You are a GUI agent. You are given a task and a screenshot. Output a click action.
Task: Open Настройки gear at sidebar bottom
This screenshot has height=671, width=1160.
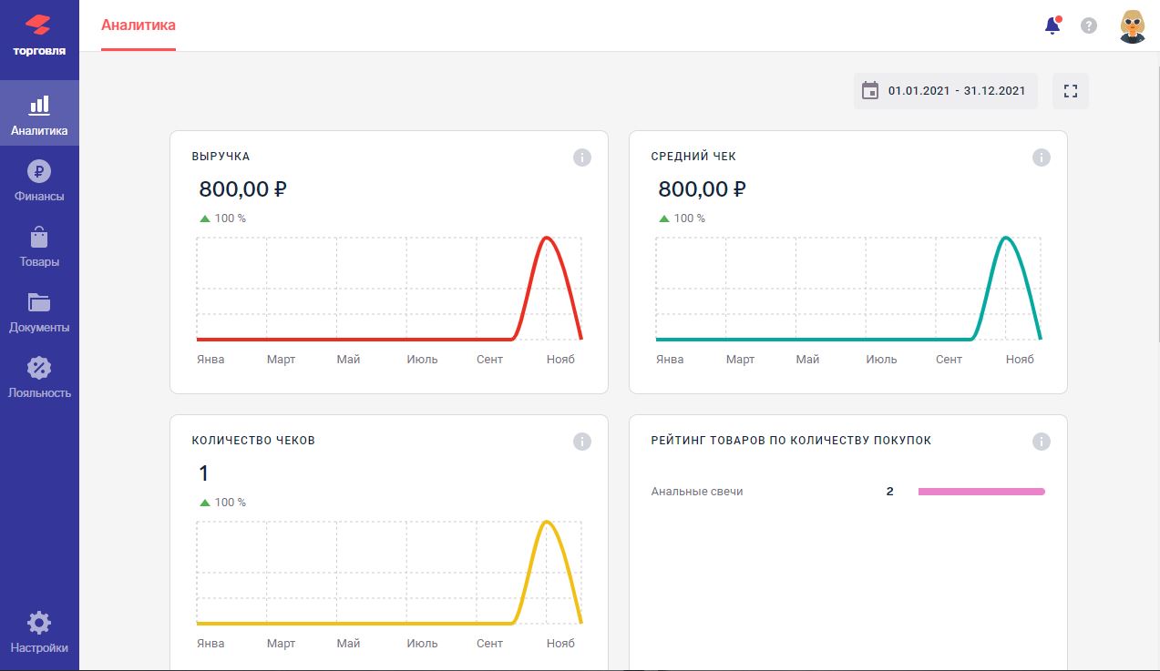[x=39, y=633]
